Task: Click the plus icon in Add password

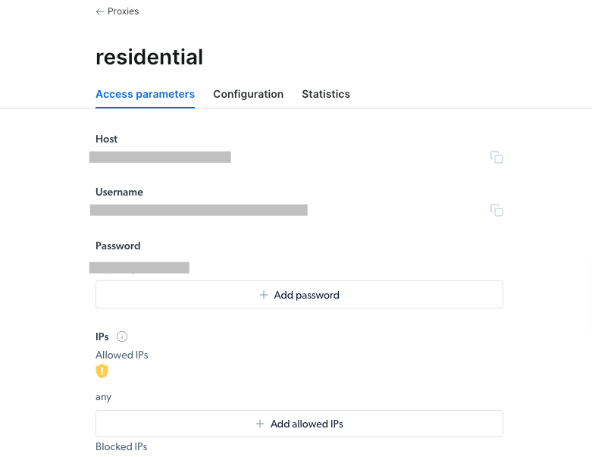Action: coord(264,295)
